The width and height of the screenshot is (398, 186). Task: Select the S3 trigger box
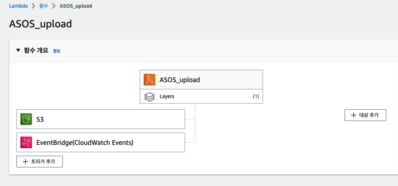coord(100,119)
